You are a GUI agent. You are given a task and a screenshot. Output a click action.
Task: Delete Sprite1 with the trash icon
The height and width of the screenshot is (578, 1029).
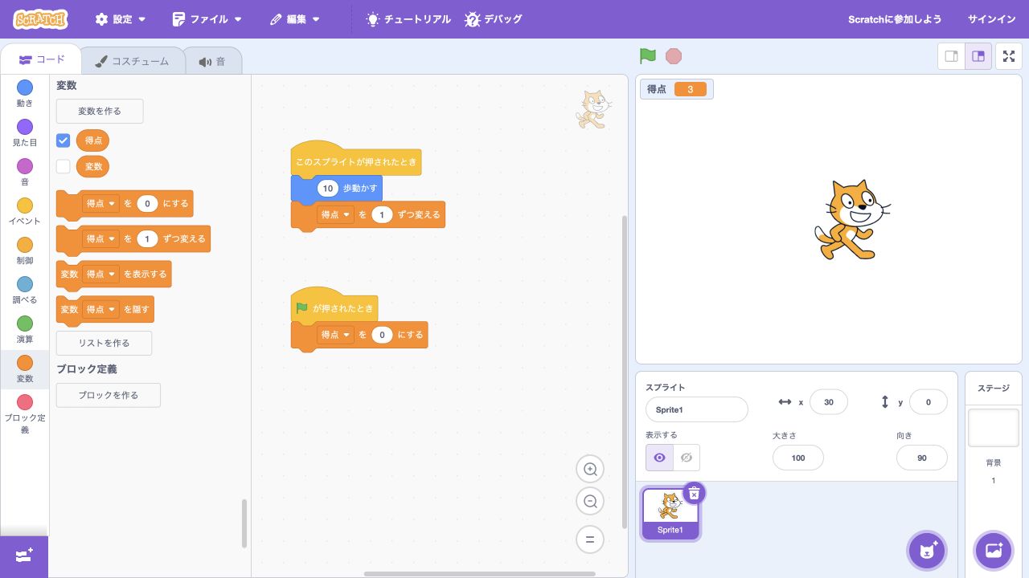pos(695,493)
